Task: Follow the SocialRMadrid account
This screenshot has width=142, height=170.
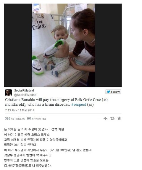Action: pos(113,92)
